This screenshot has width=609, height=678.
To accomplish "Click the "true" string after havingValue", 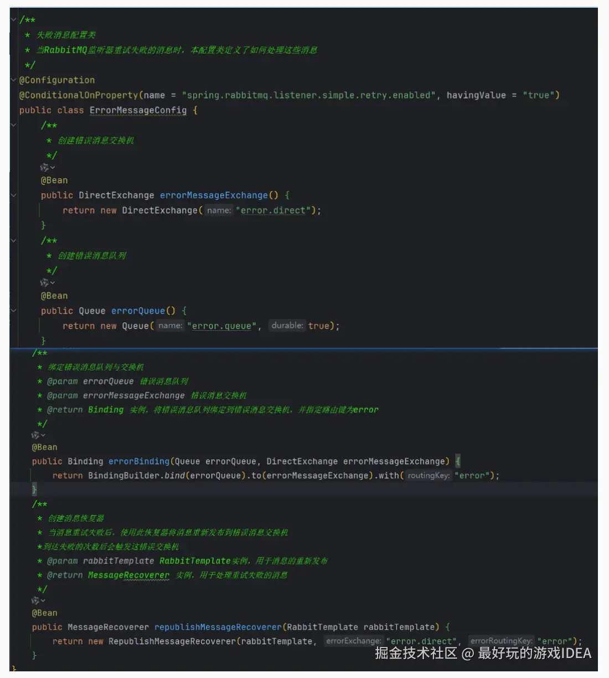I will click(x=539, y=95).
